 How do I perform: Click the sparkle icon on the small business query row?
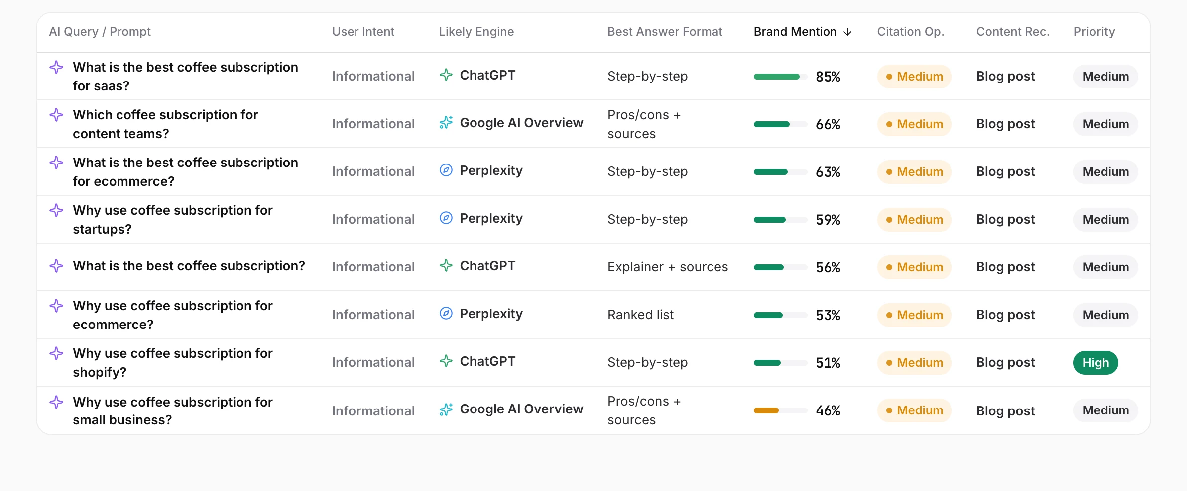click(56, 402)
